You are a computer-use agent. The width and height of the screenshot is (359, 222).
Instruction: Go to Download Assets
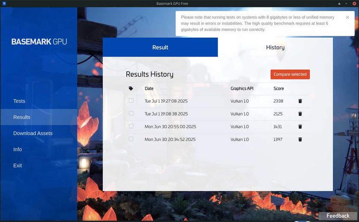33,133
